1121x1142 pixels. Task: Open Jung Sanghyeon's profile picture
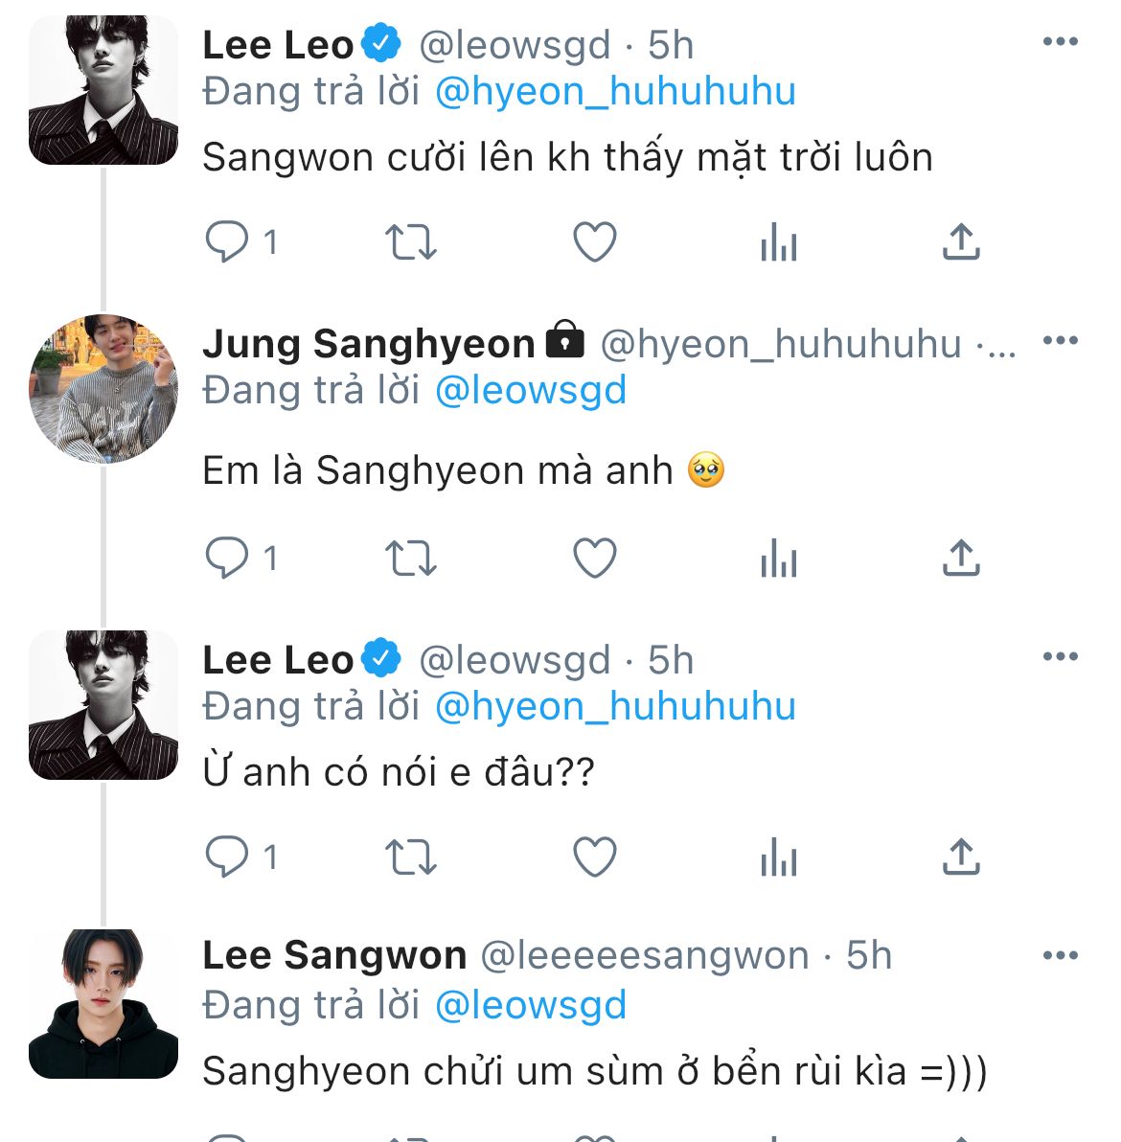point(103,389)
